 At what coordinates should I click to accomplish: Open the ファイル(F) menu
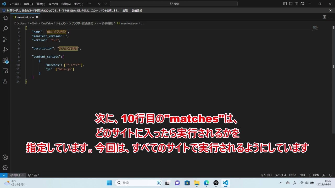point(15,4)
